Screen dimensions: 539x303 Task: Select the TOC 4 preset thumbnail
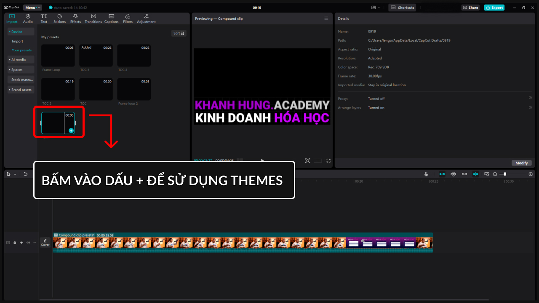(96, 56)
